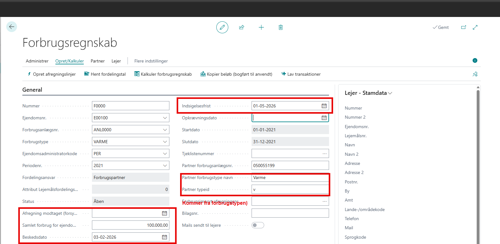Click the pin icon on action bar

475,74
